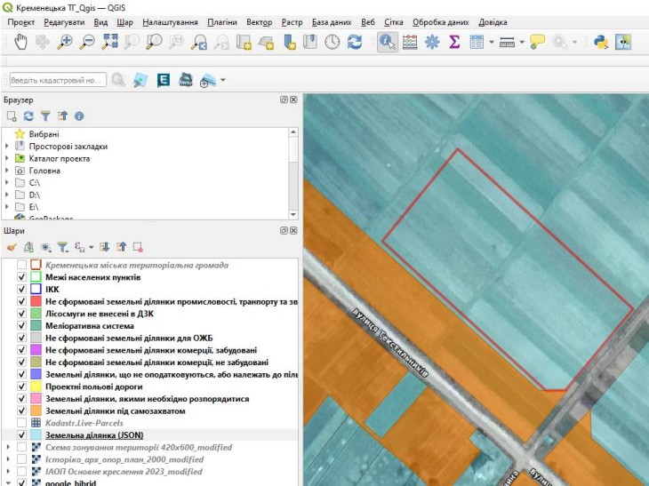Image resolution: width=649 pixels, height=486 pixels.
Task: Open the Шар menu
Action: click(124, 22)
